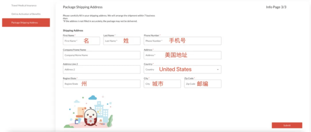
Task: Click the Package Shipping Address heading
Action: coord(83,7)
